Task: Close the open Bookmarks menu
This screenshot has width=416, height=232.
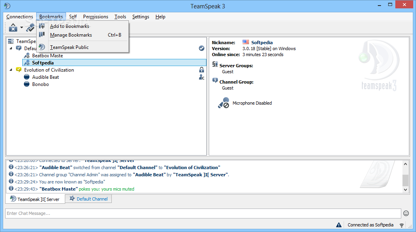Action: [x=51, y=16]
